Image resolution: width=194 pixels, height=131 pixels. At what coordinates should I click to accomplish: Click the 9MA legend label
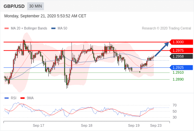click(x=30, y=98)
